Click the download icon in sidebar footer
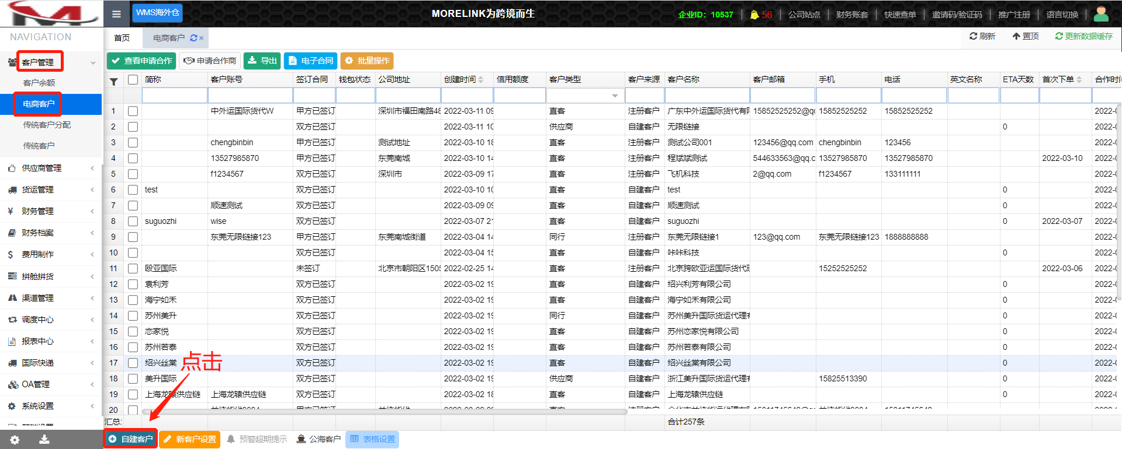The image size is (1122, 449). pos(44,440)
